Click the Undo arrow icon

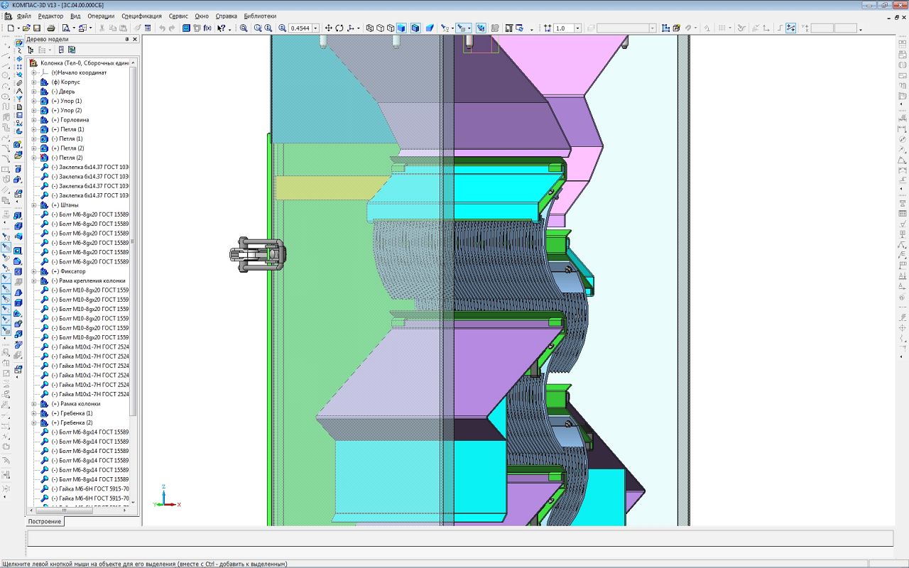tap(162, 28)
